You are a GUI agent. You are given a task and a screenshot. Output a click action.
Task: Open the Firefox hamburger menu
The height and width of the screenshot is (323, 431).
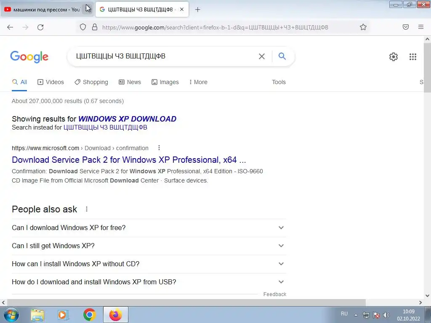421,27
